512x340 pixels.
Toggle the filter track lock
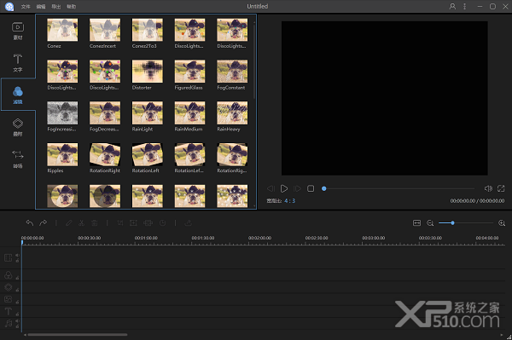click(x=17, y=278)
